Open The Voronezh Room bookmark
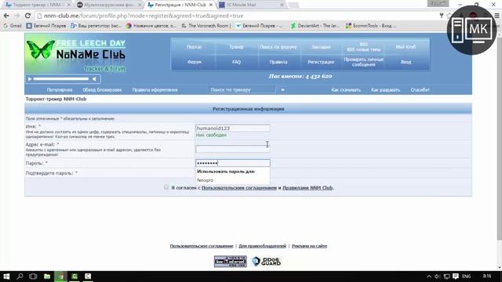502x282 pixels. point(206,26)
